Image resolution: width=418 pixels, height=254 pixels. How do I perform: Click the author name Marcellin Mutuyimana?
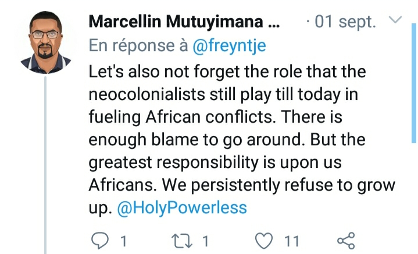(x=176, y=22)
